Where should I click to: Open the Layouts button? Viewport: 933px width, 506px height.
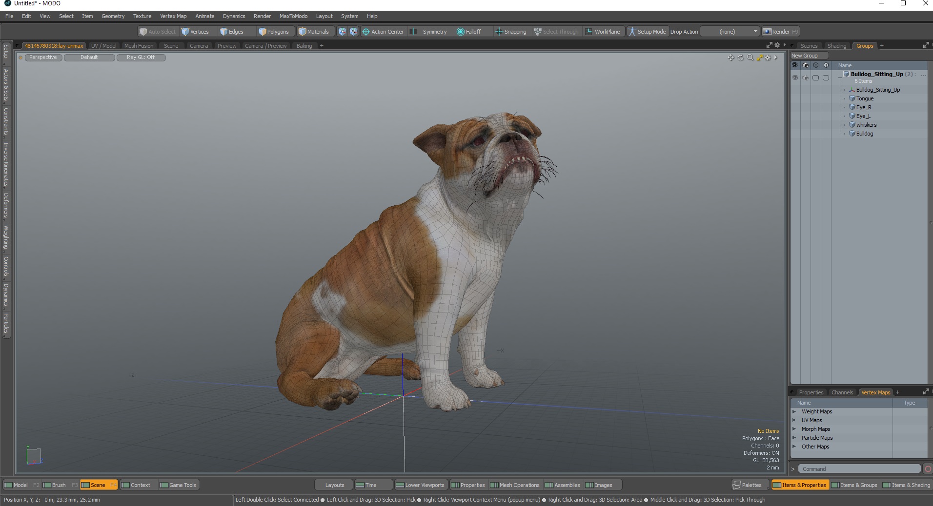pos(335,485)
